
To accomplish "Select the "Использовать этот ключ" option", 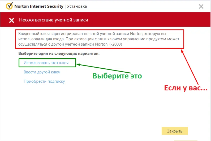I will 46,63.
